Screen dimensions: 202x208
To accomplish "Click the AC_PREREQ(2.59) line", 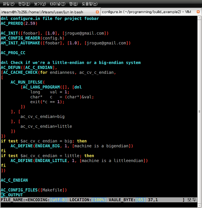I will (x=19, y=24).
